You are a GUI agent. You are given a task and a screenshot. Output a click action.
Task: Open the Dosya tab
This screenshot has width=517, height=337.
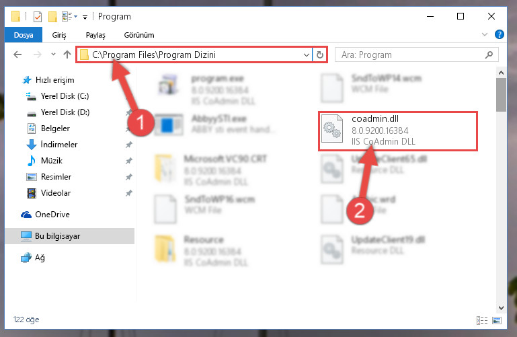pos(24,35)
